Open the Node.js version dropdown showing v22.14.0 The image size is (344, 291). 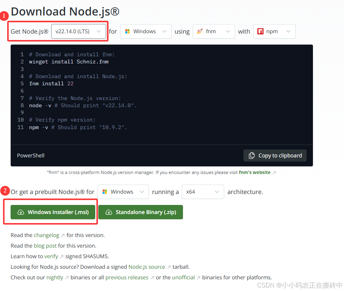pyautogui.click(x=79, y=31)
